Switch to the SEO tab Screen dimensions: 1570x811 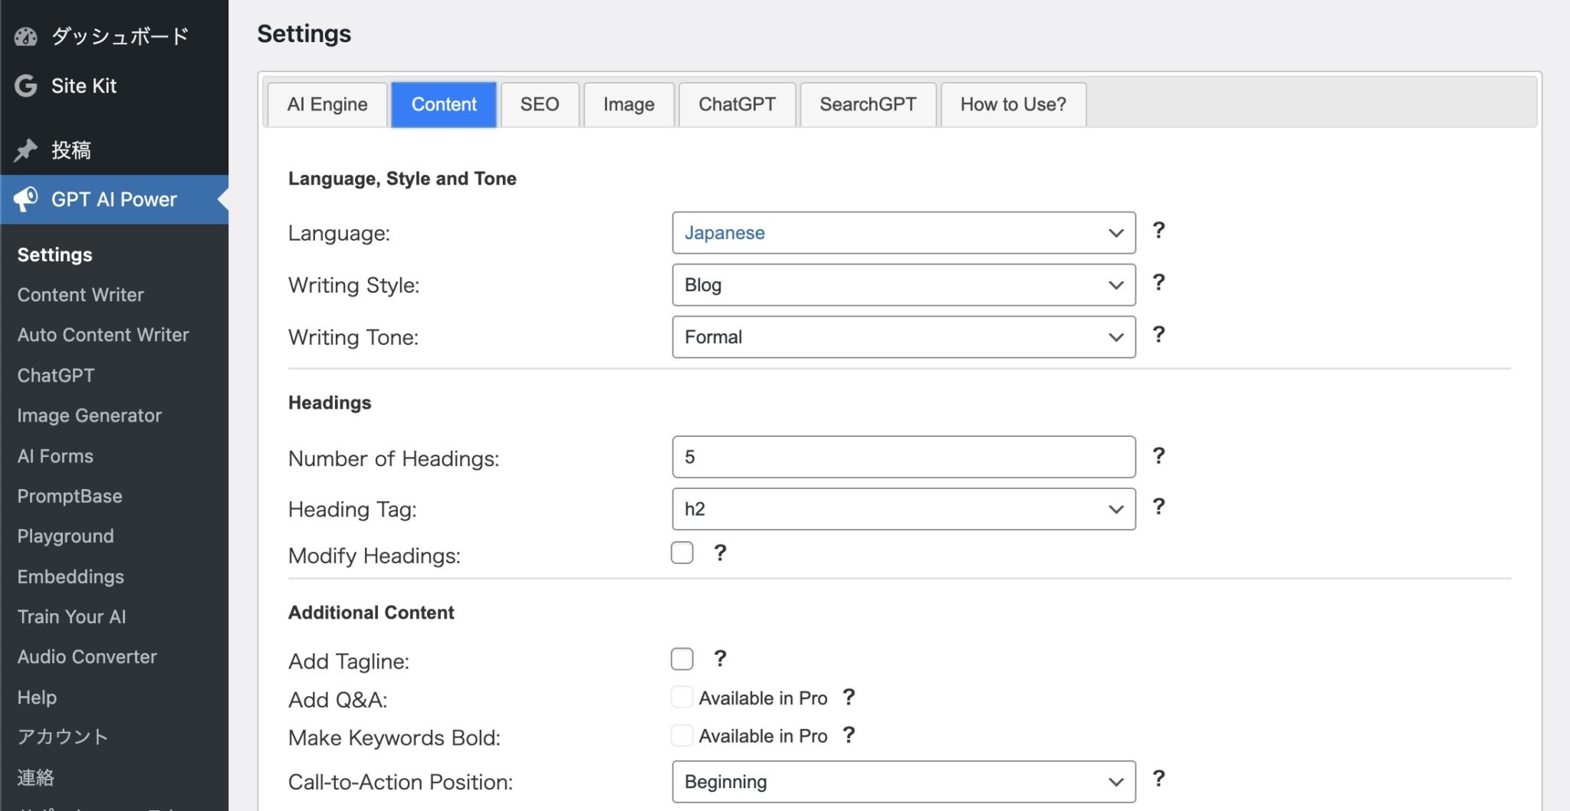click(539, 104)
